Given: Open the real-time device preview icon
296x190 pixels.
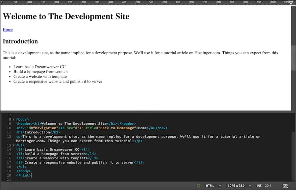Looking at the screenshot, I should pyautogui.click(x=285, y=186).
